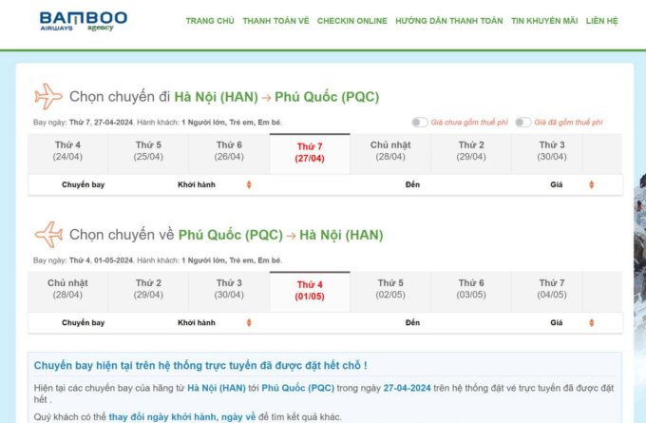Click the Bamboo Airways logo
Viewport: 646px width, 423px height.
(84, 21)
